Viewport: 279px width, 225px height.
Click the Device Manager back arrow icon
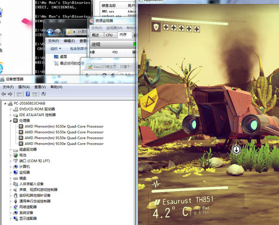coord(4,94)
